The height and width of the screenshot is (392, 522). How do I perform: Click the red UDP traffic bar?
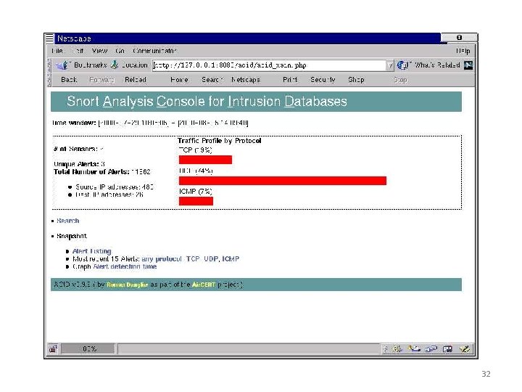[283, 181]
